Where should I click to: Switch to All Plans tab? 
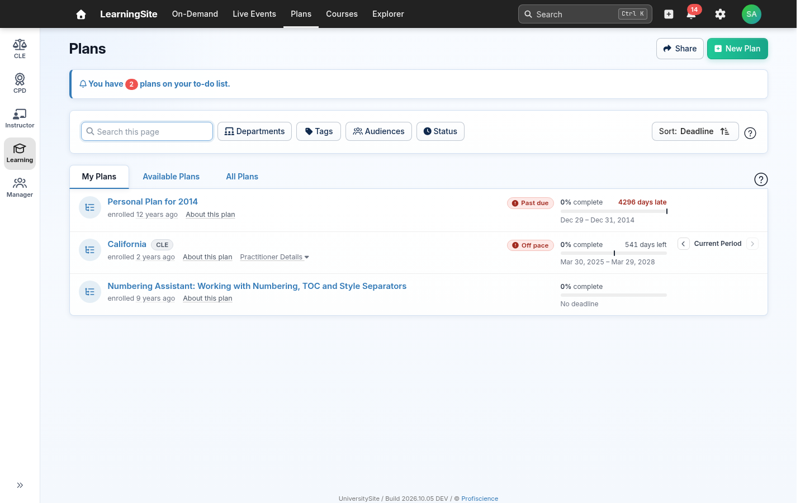[x=242, y=177]
